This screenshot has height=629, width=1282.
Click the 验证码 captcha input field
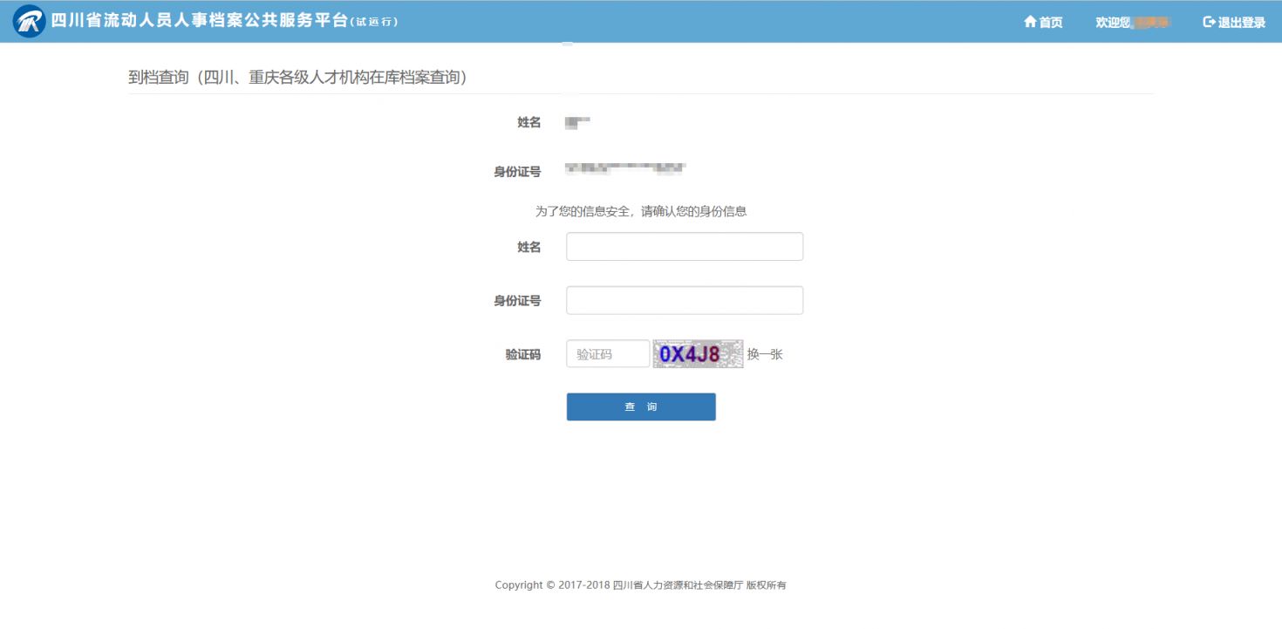[x=608, y=353]
